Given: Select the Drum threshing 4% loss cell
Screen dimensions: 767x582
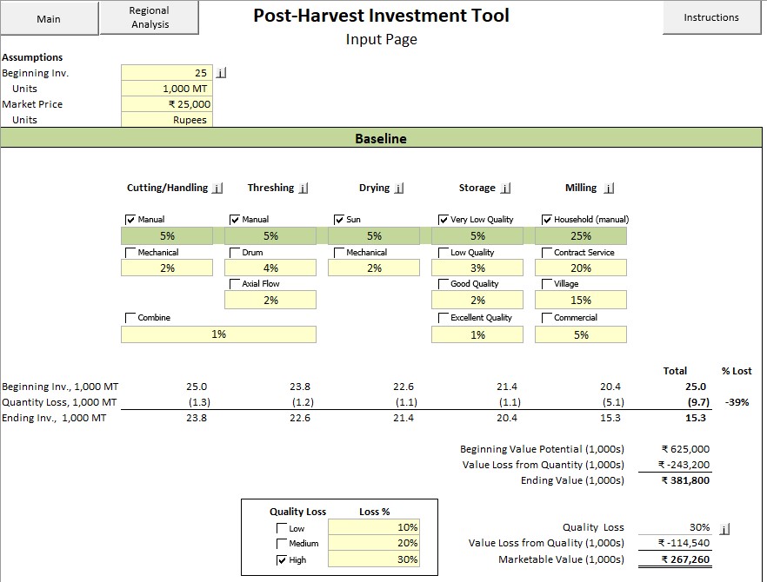Looking at the screenshot, I should 270,268.
